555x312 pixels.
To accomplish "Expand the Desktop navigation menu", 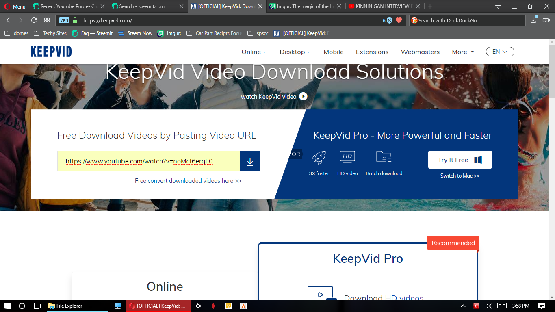I will pos(295,52).
